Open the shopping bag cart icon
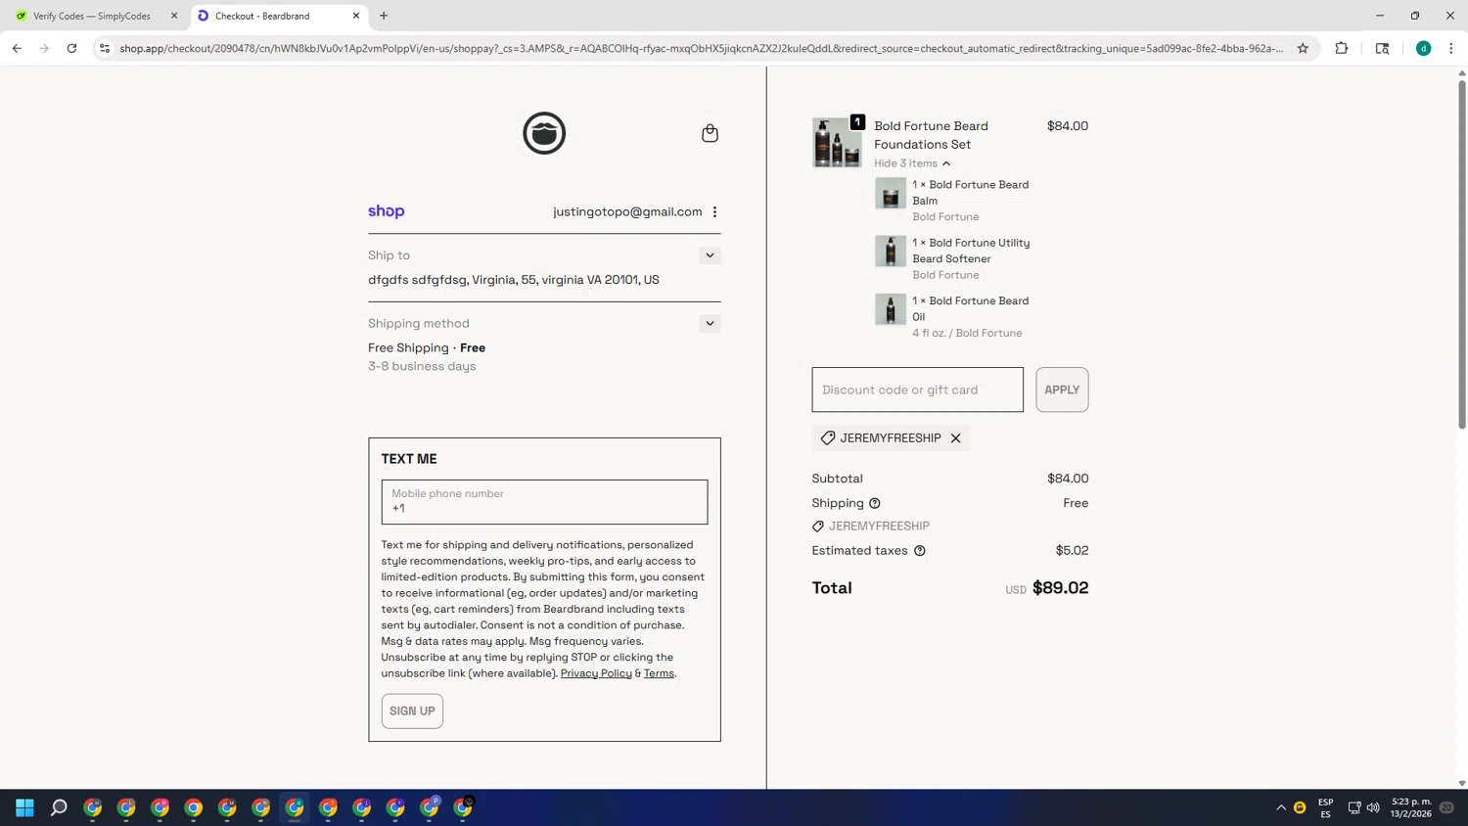The image size is (1468, 826). [710, 133]
